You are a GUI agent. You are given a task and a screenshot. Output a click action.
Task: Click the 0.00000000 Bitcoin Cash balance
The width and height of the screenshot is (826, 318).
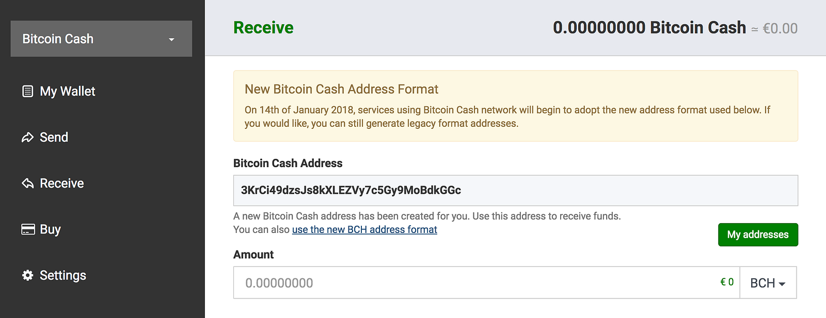(649, 28)
